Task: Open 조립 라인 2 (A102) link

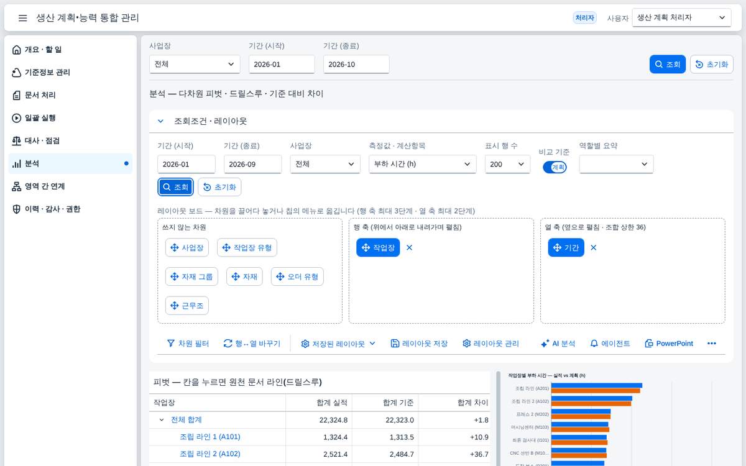Action: (210, 454)
